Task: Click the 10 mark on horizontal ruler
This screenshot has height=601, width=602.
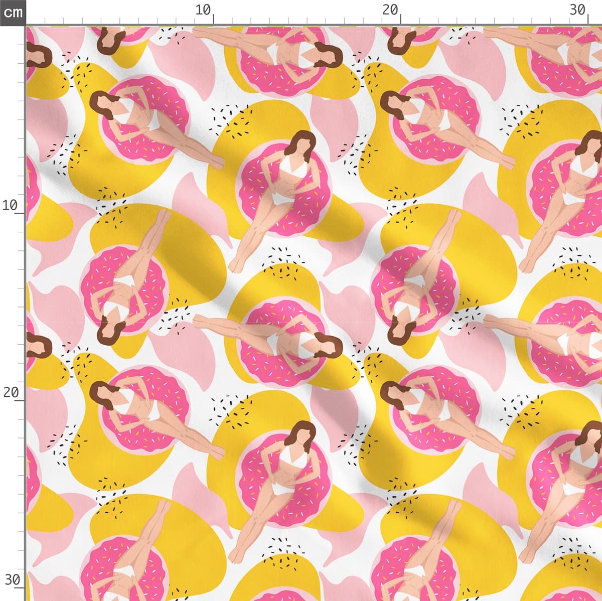Action: coord(203,10)
